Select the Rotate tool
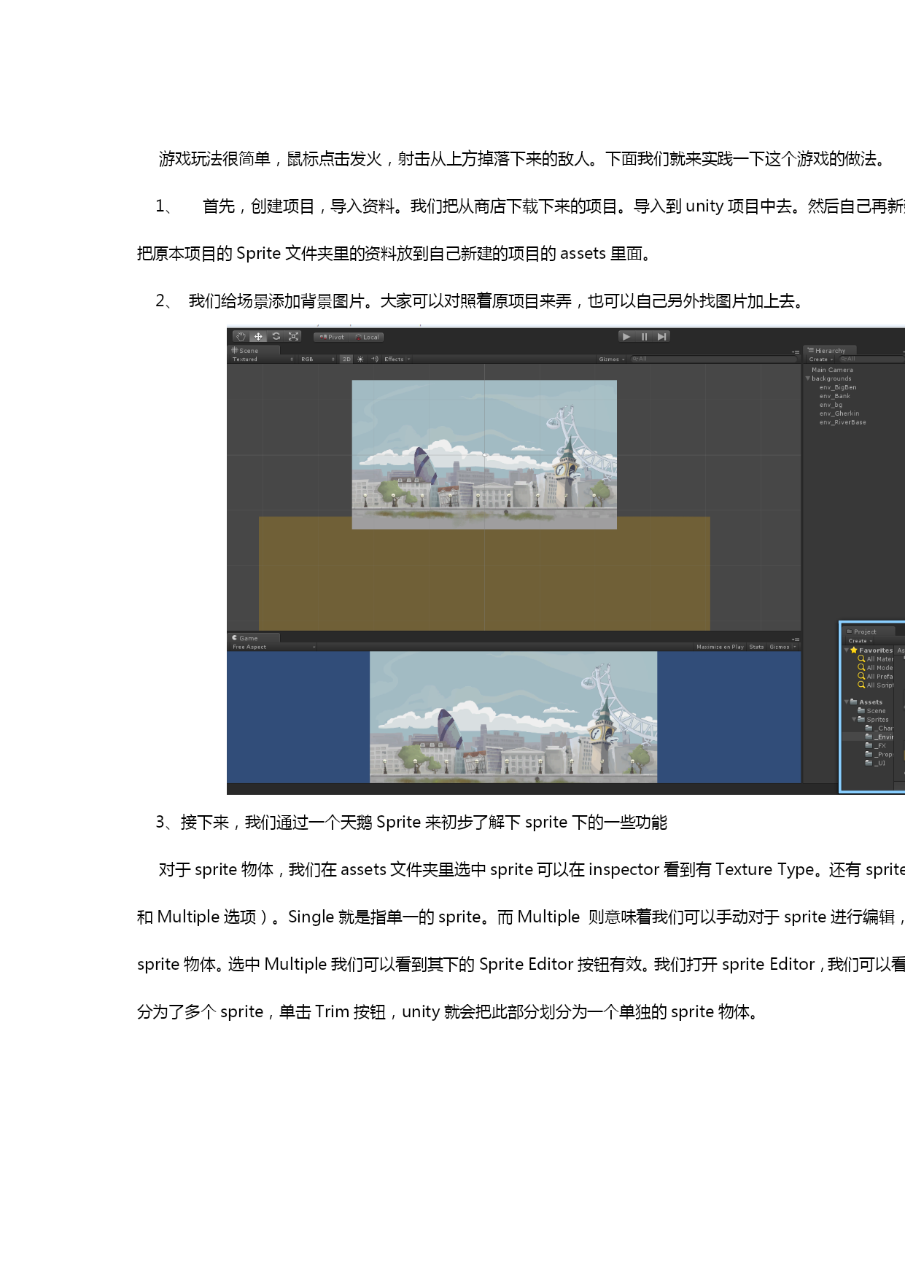 (x=276, y=337)
